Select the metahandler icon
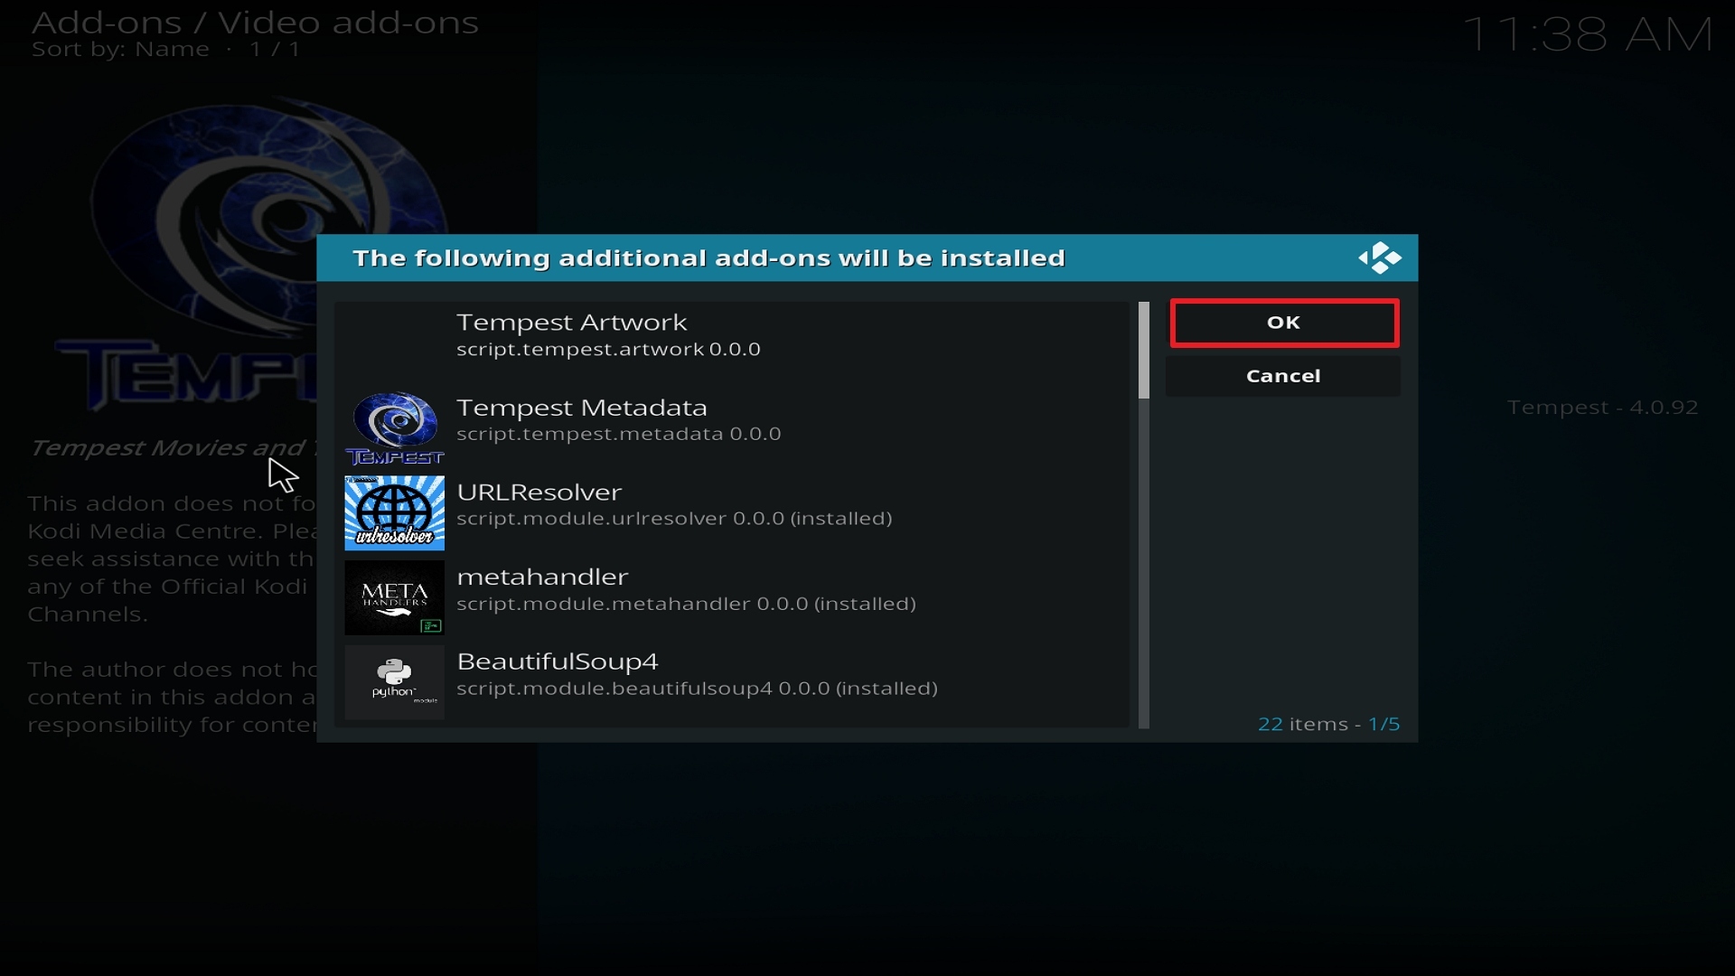 394,597
